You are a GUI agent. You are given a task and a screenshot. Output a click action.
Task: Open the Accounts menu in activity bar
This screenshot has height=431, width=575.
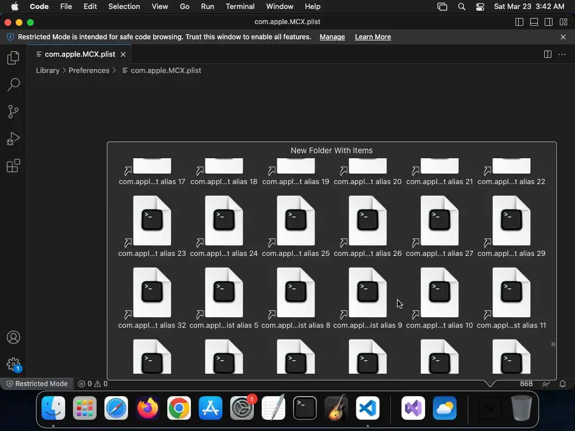[13, 337]
